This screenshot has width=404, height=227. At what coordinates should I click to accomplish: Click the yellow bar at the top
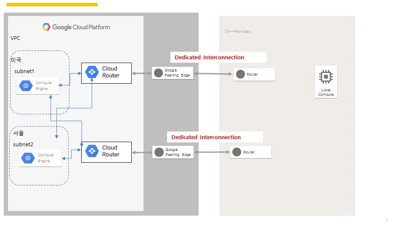point(52,5)
